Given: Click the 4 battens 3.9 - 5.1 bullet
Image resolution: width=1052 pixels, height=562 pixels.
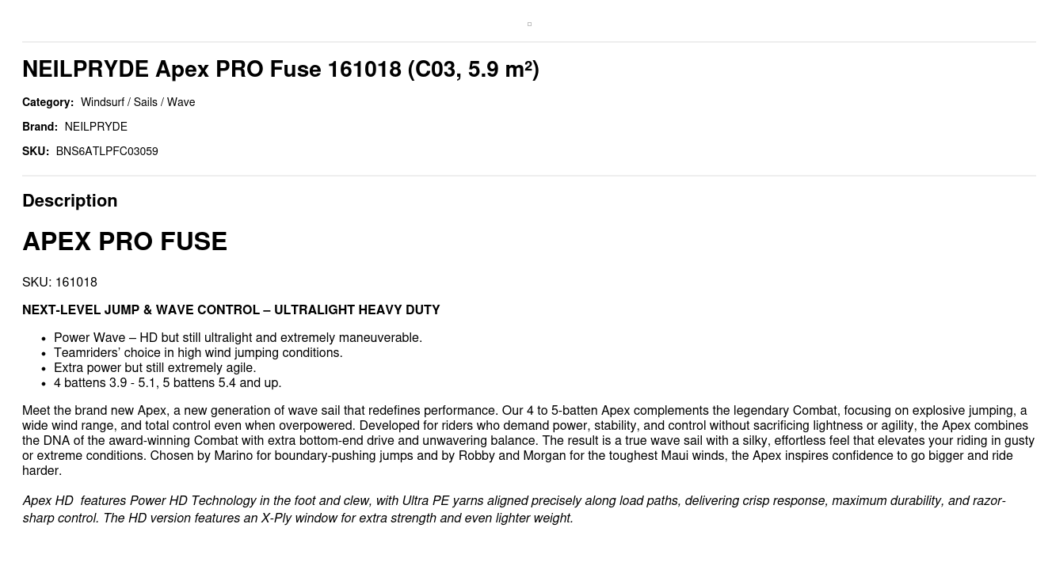Looking at the screenshot, I should [167, 383].
